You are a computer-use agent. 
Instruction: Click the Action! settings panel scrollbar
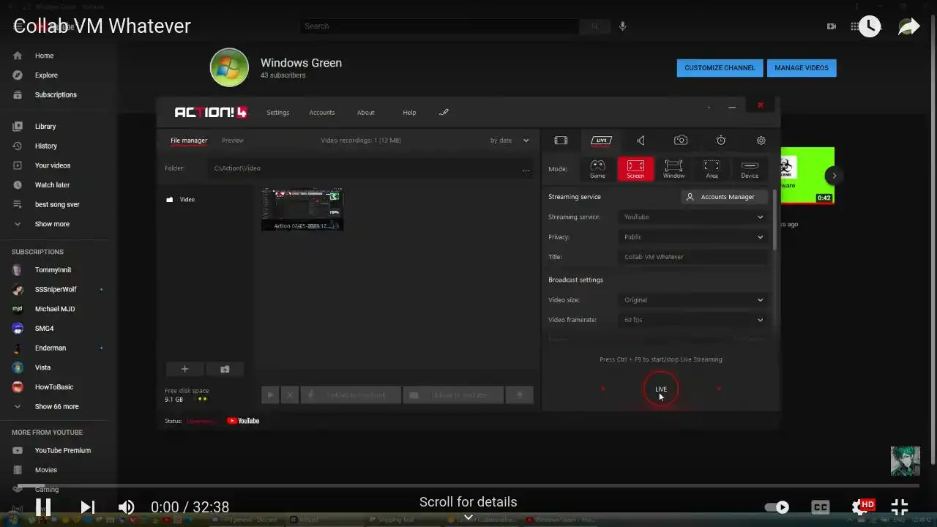point(774,220)
